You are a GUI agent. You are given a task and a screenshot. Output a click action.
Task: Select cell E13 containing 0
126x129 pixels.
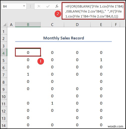(101, 118)
